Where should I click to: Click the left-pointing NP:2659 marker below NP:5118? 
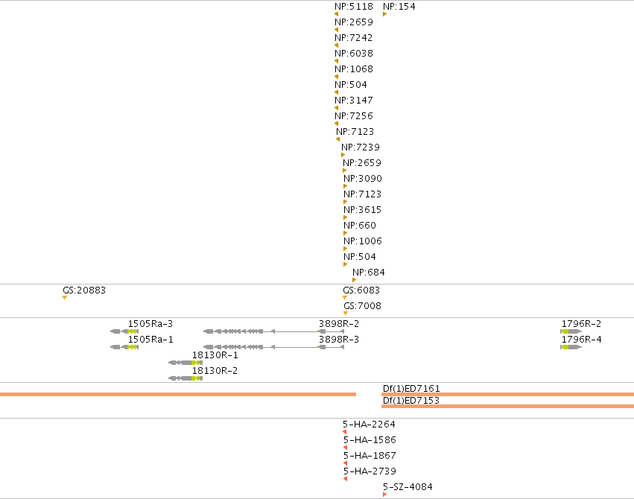pyautogui.click(x=337, y=30)
